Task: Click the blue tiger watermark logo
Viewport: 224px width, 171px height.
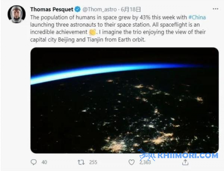Action: click(147, 155)
